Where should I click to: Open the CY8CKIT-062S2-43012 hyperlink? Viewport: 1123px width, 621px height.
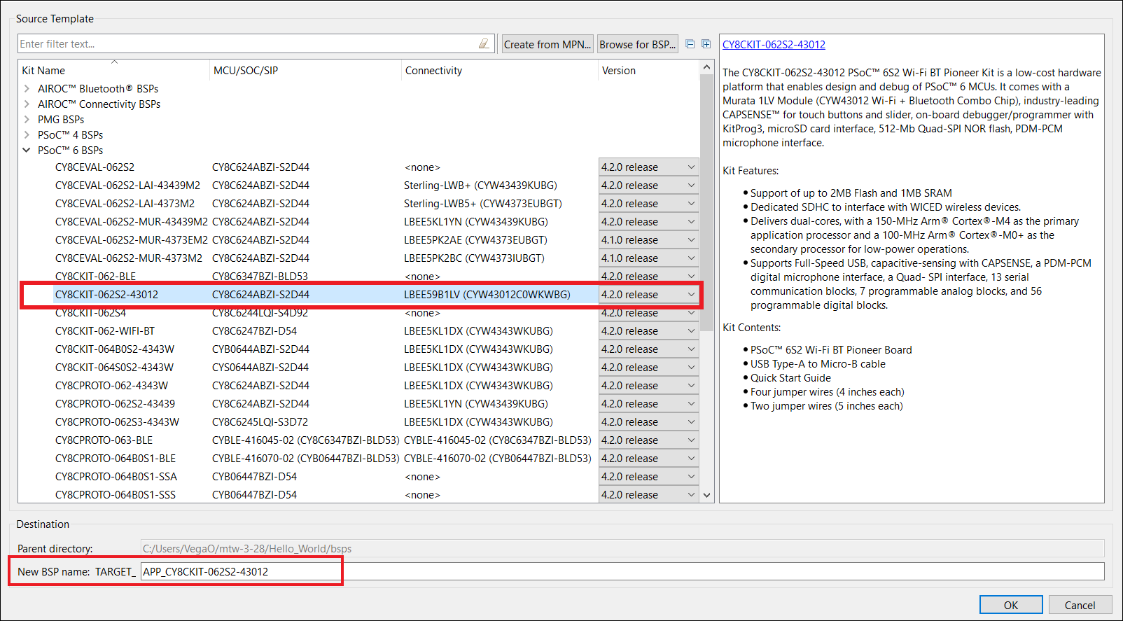coord(774,45)
